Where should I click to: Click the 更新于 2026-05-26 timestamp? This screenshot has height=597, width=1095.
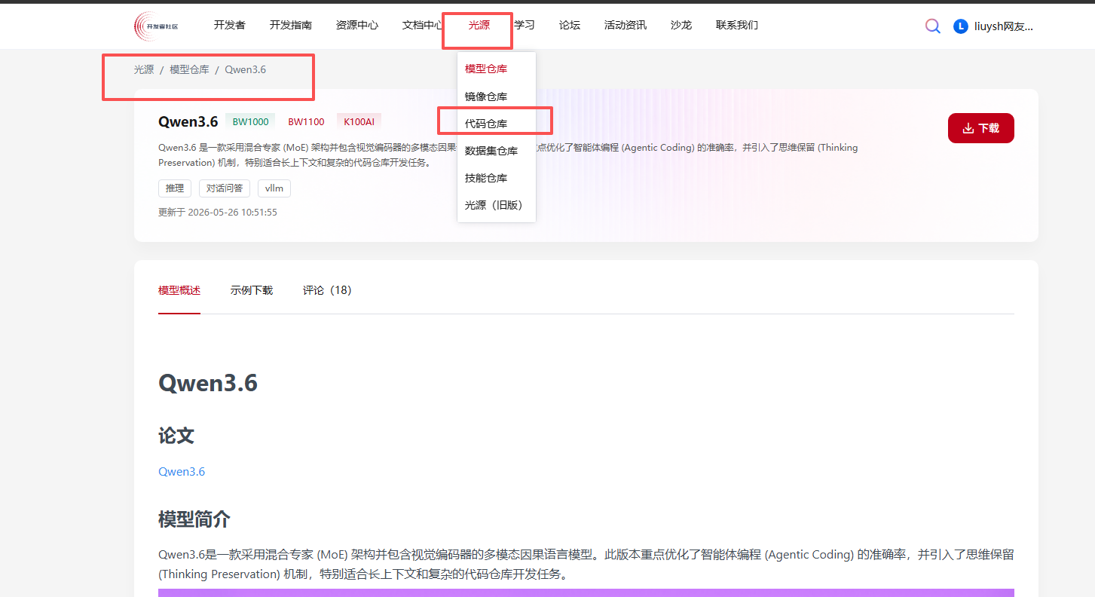(x=218, y=213)
